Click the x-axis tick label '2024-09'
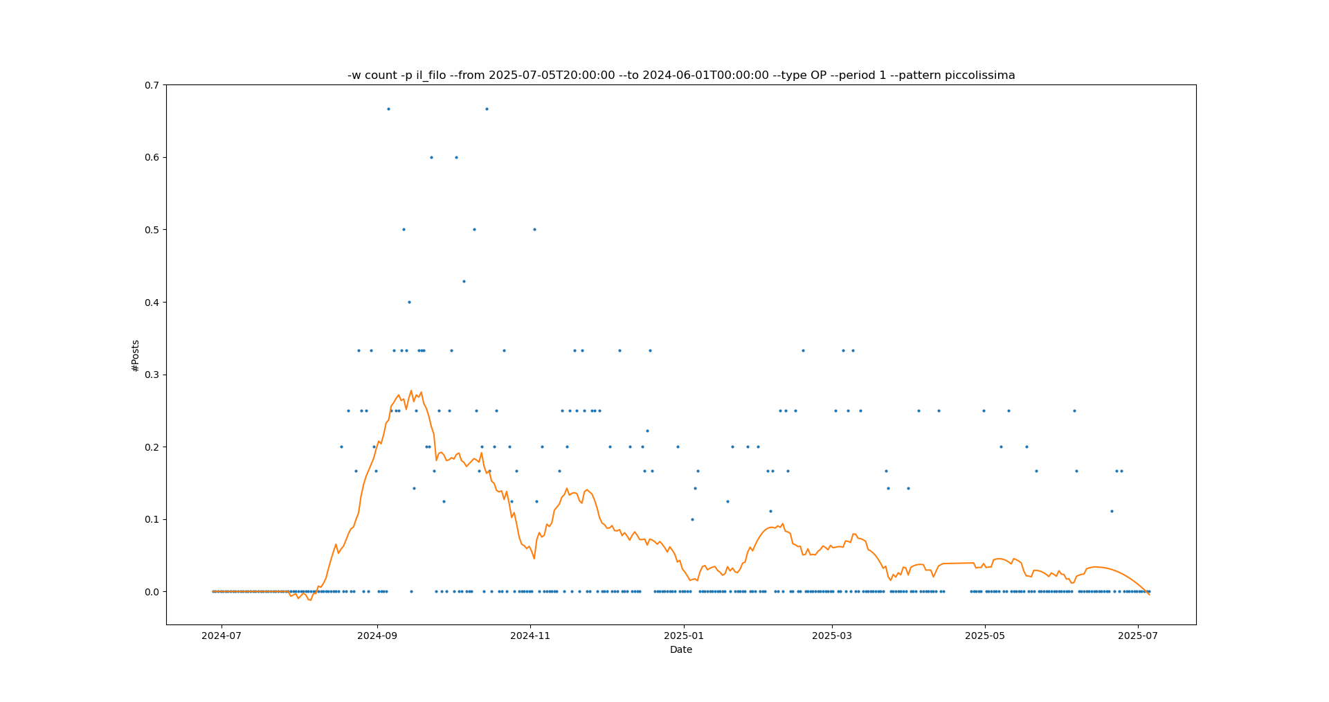This screenshot has height=702, width=1329. pos(377,636)
